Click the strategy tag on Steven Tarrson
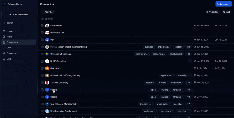234x118 pixels. (x=178, y=47)
